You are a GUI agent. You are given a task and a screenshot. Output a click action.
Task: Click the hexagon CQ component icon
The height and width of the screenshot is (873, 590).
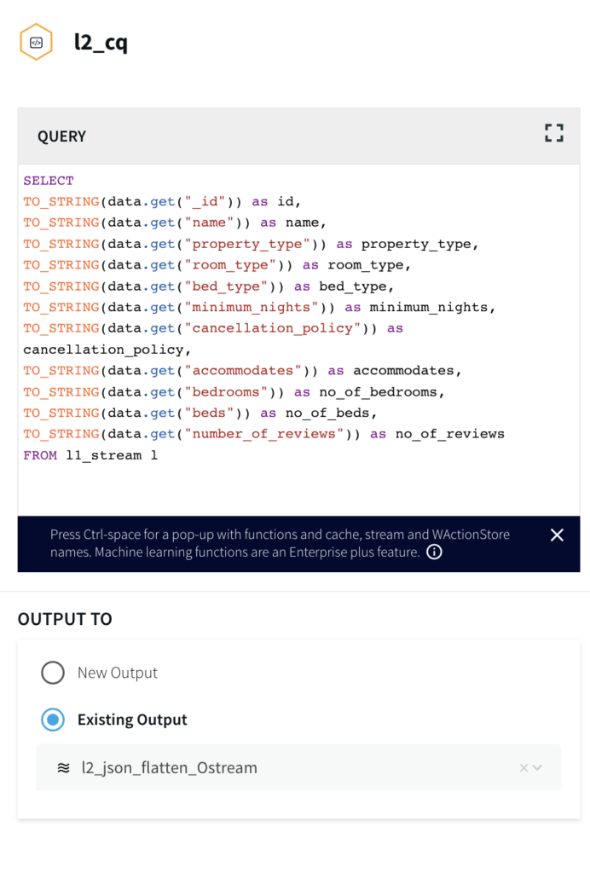click(x=37, y=42)
